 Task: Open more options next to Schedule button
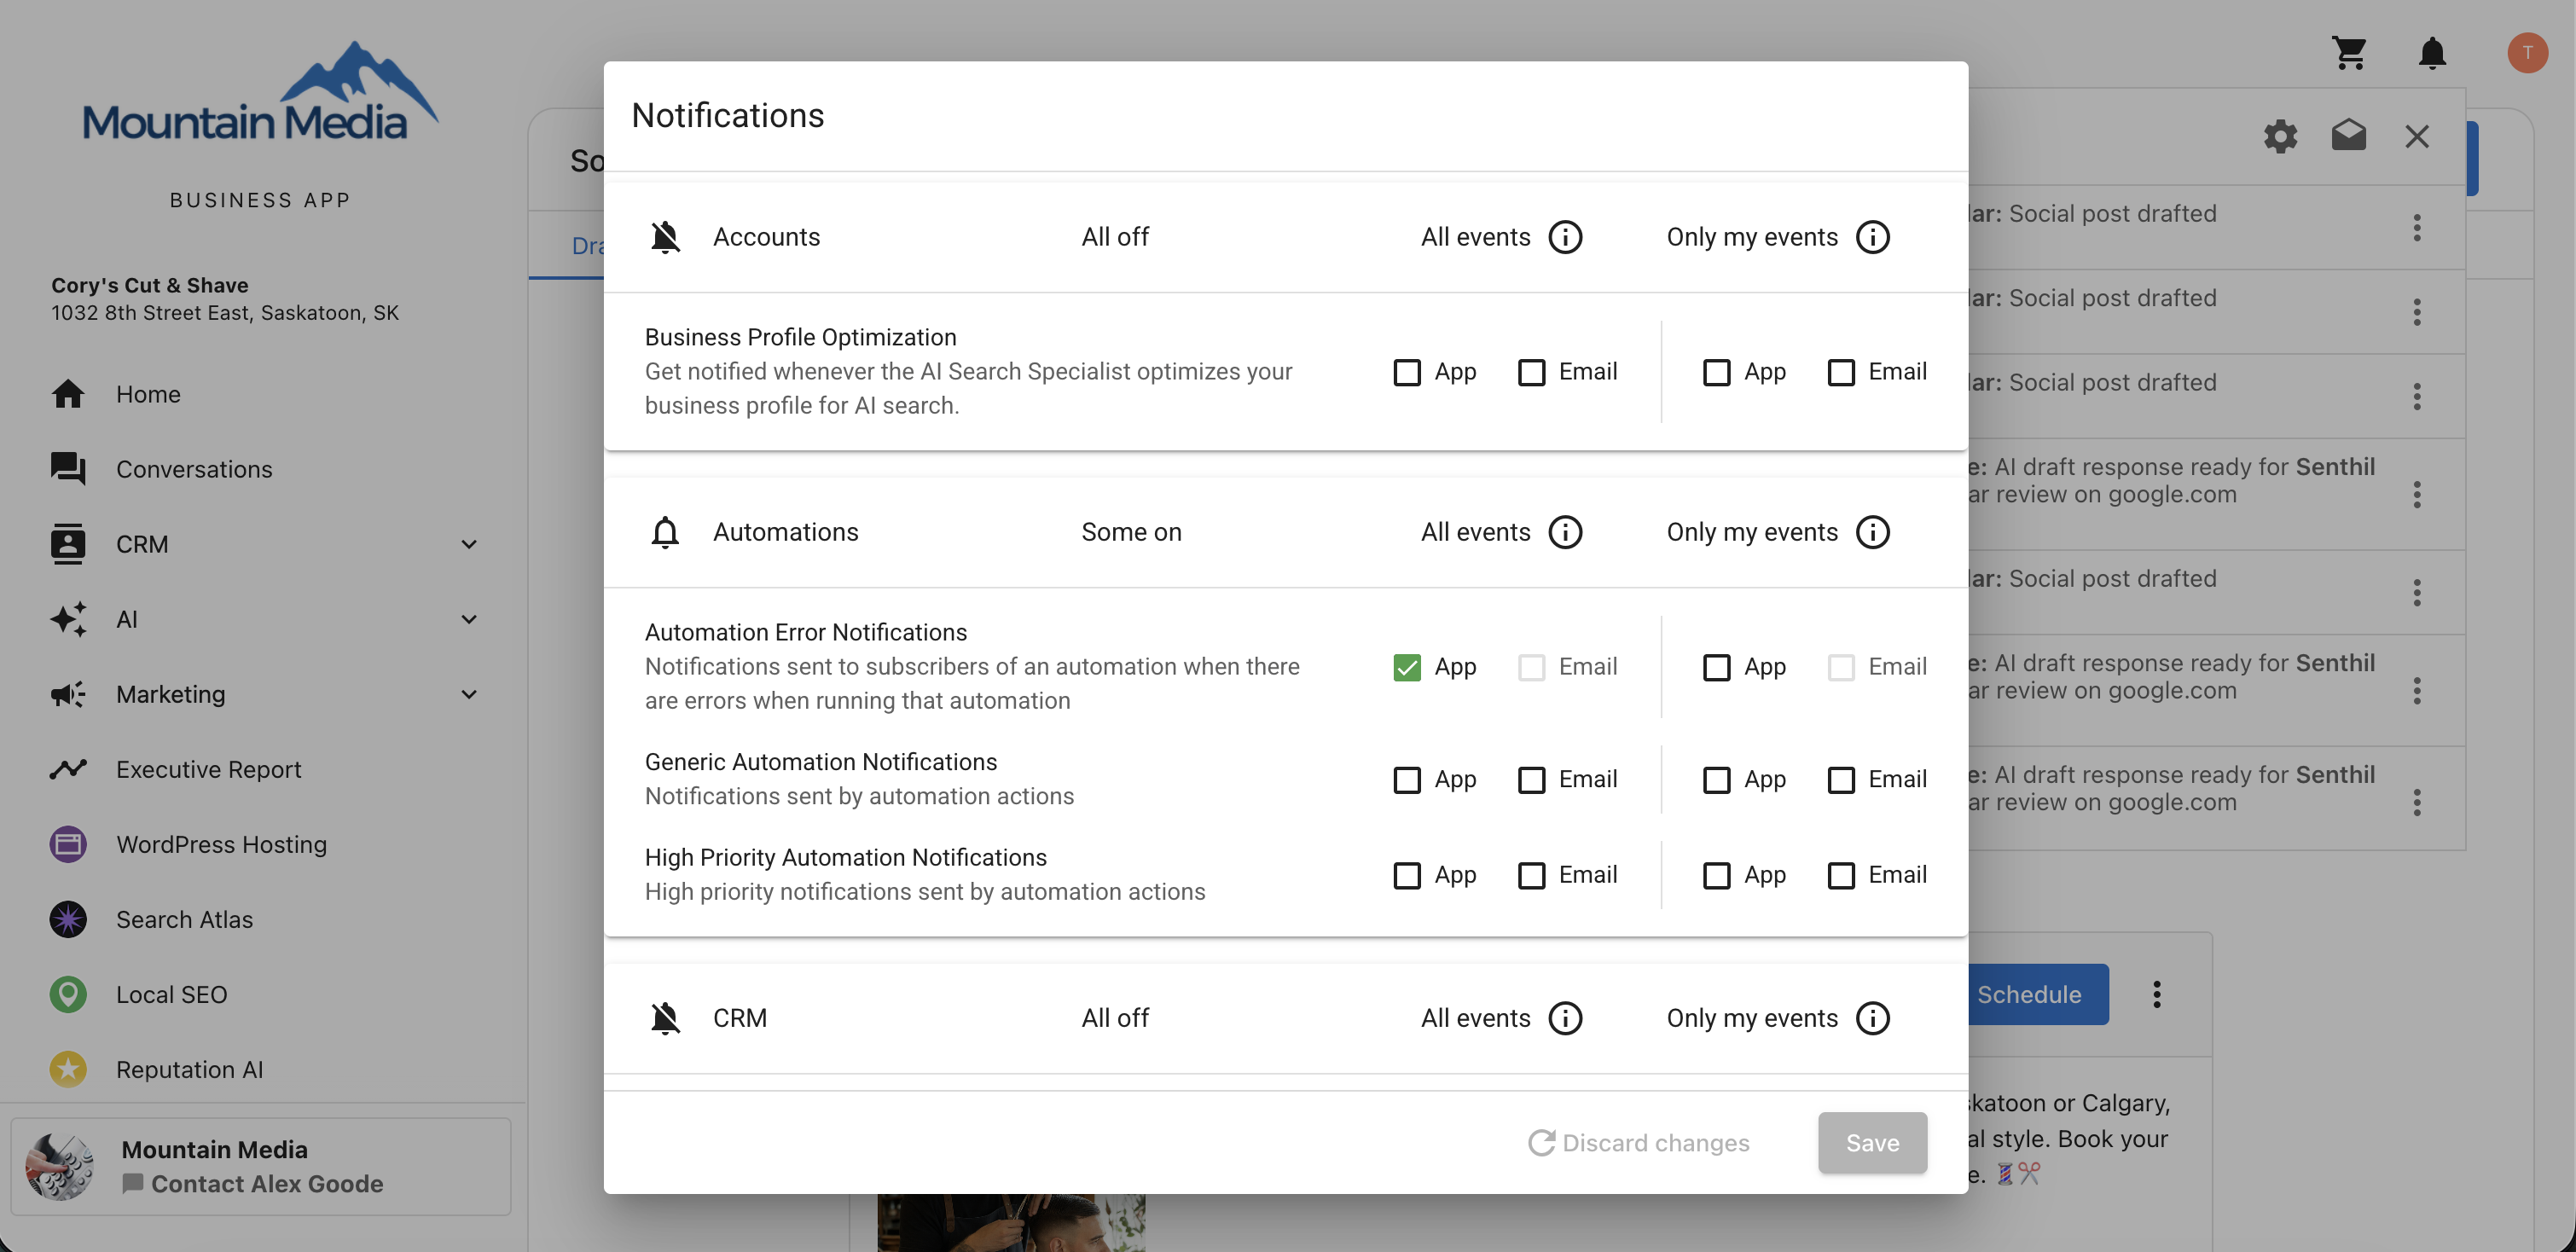(2156, 994)
